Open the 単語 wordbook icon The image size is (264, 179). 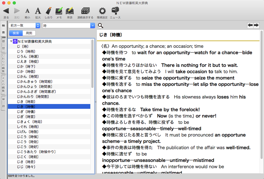[69, 11]
